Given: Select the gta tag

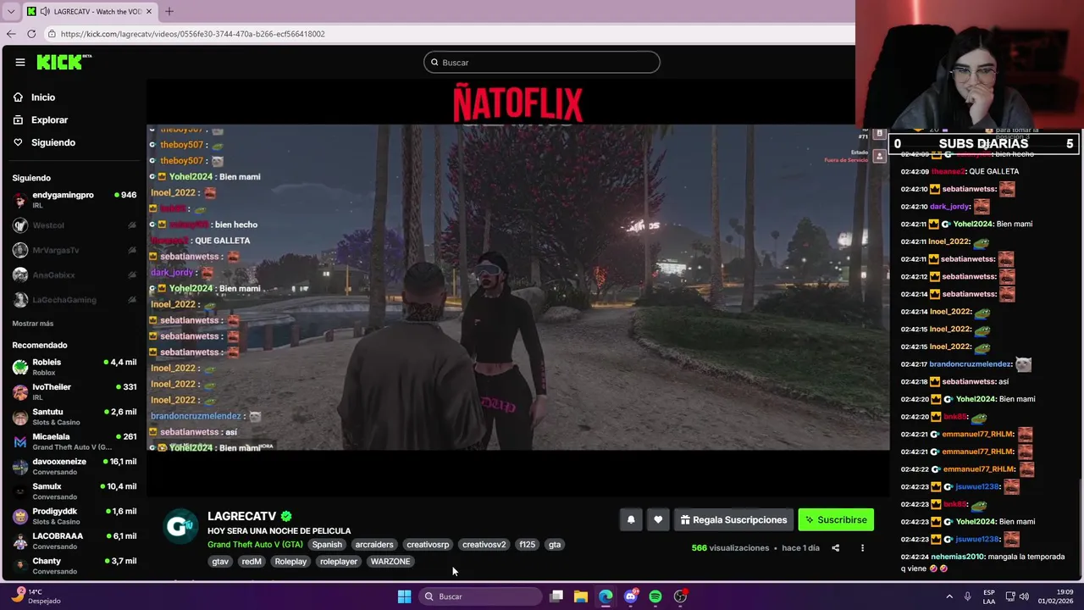Looking at the screenshot, I should coord(555,545).
